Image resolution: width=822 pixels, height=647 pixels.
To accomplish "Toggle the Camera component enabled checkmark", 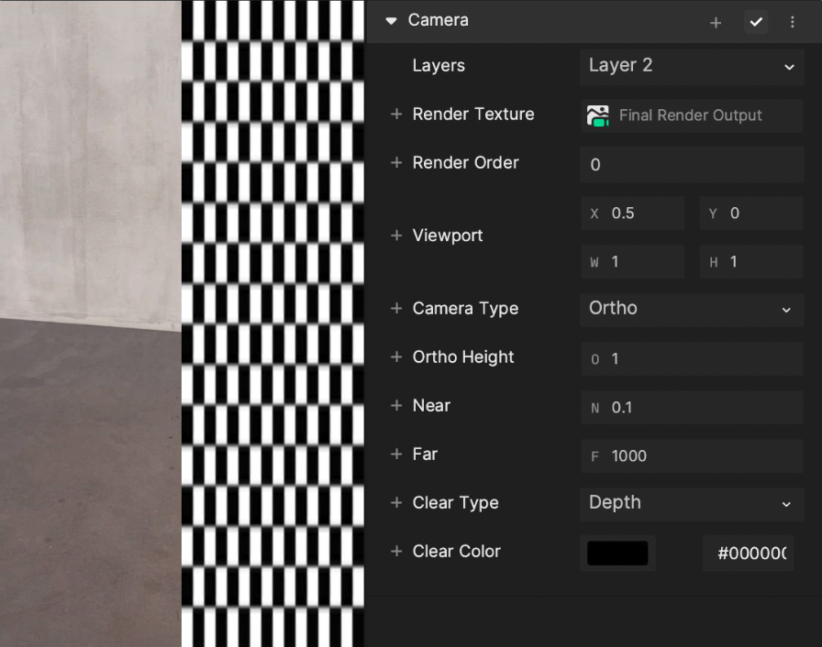I will coord(756,21).
